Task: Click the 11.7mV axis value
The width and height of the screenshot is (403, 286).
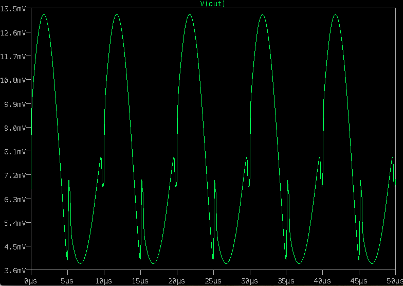Action: click(13, 57)
